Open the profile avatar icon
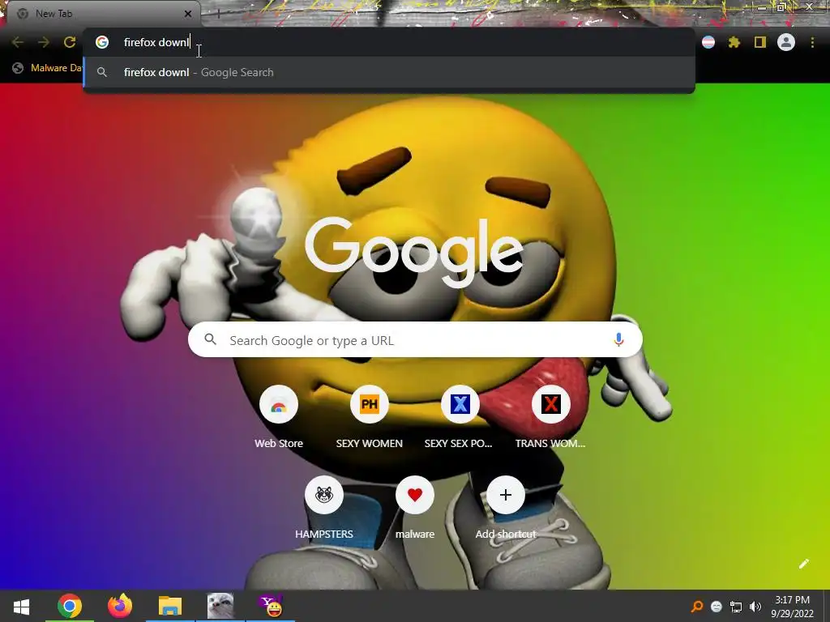 pos(786,42)
